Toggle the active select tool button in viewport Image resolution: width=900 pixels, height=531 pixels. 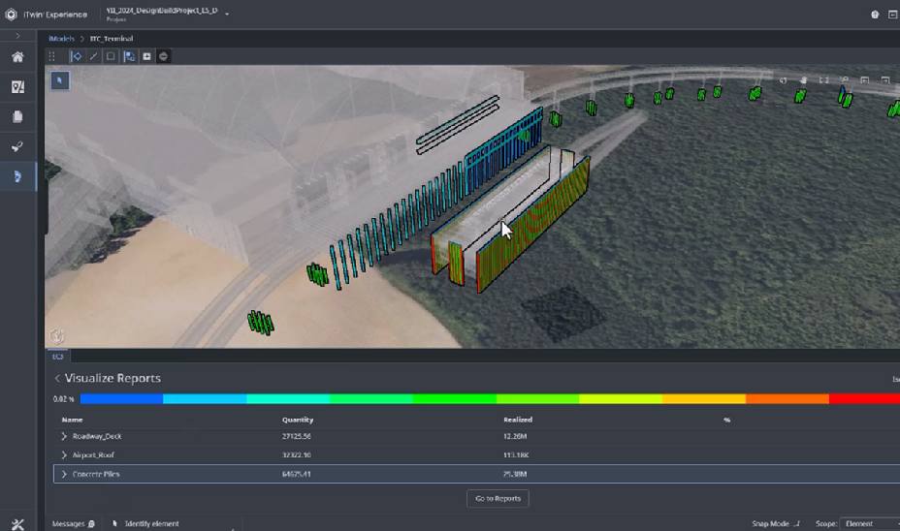pyautogui.click(x=59, y=80)
